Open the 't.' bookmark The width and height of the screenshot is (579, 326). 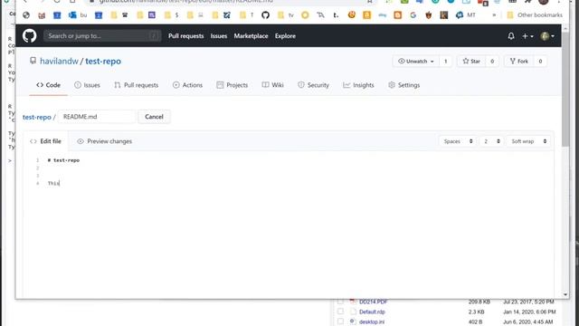coord(336,15)
